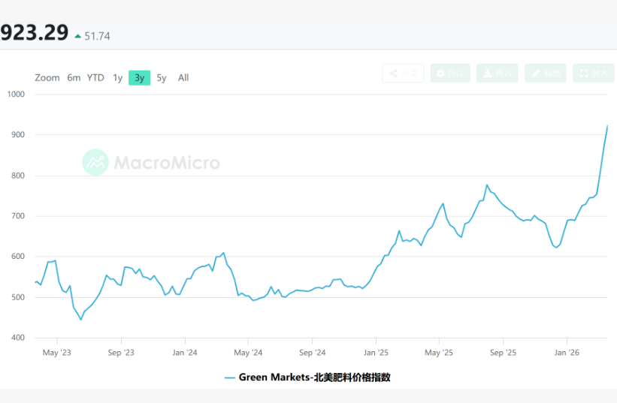This screenshot has width=617, height=403.
Task: Toggle Green Markets series in legend
Action: click(314, 377)
